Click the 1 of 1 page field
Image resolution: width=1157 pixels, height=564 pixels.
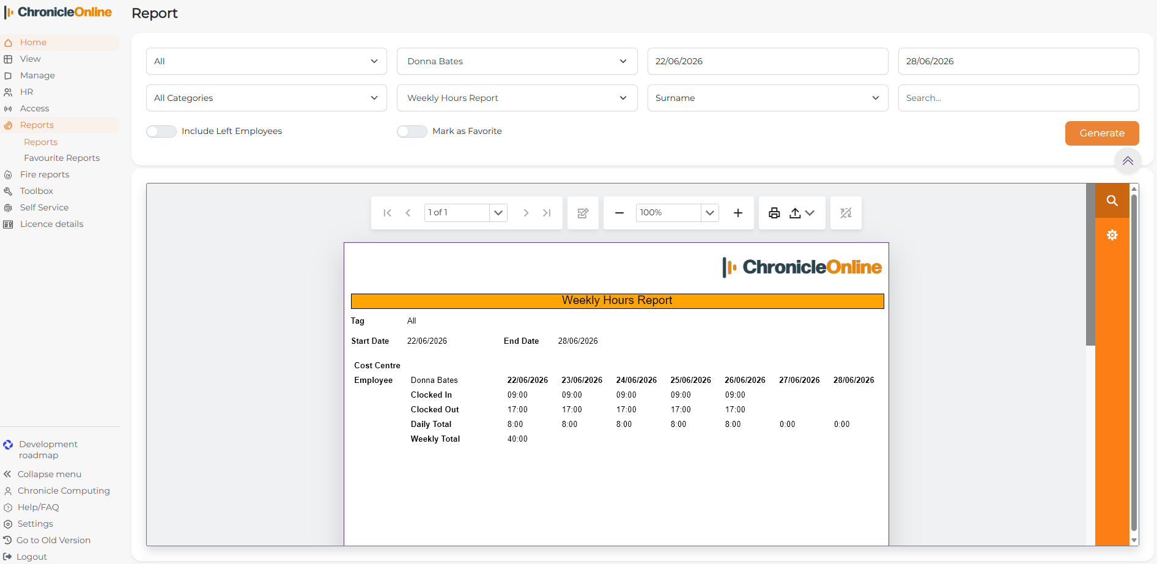pos(457,213)
